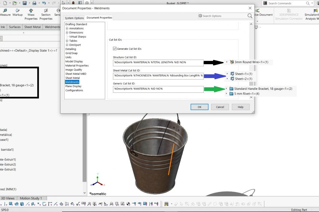Click the Save diskette icon
This screenshot has height=212, width=319.
point(25,3)
